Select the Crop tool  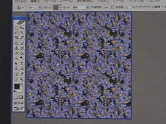(17, 38)
